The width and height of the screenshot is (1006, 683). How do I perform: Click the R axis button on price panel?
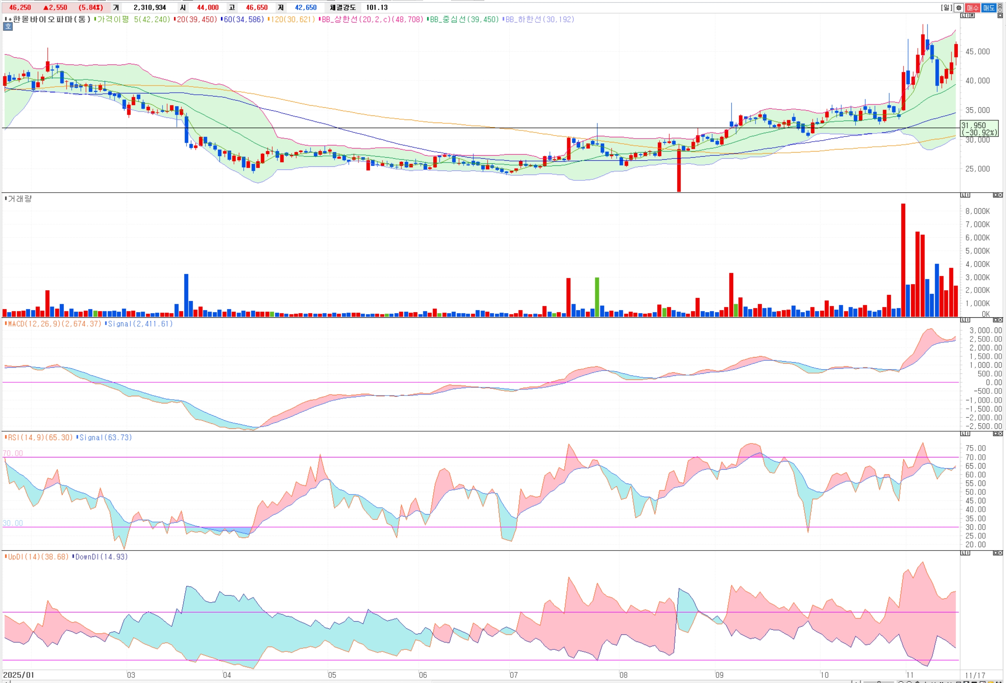tap(972, 16)
